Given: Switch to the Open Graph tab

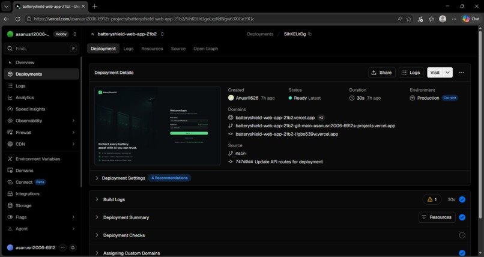Looking at the screenshot, I should click(205, 49).
